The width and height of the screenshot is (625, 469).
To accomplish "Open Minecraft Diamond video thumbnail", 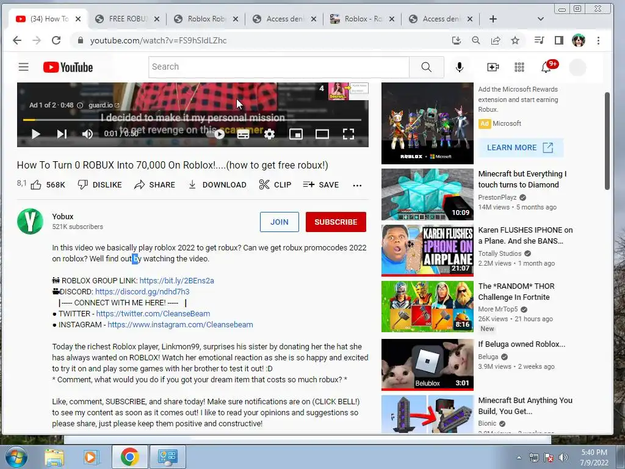I will pyautogui.click(x=427, y=194).
